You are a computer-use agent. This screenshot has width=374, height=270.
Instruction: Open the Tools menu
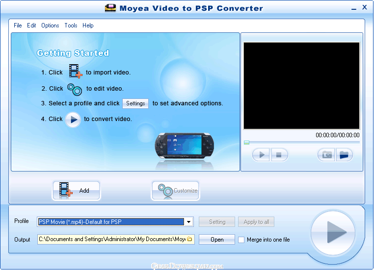click(x=71, y=25)
